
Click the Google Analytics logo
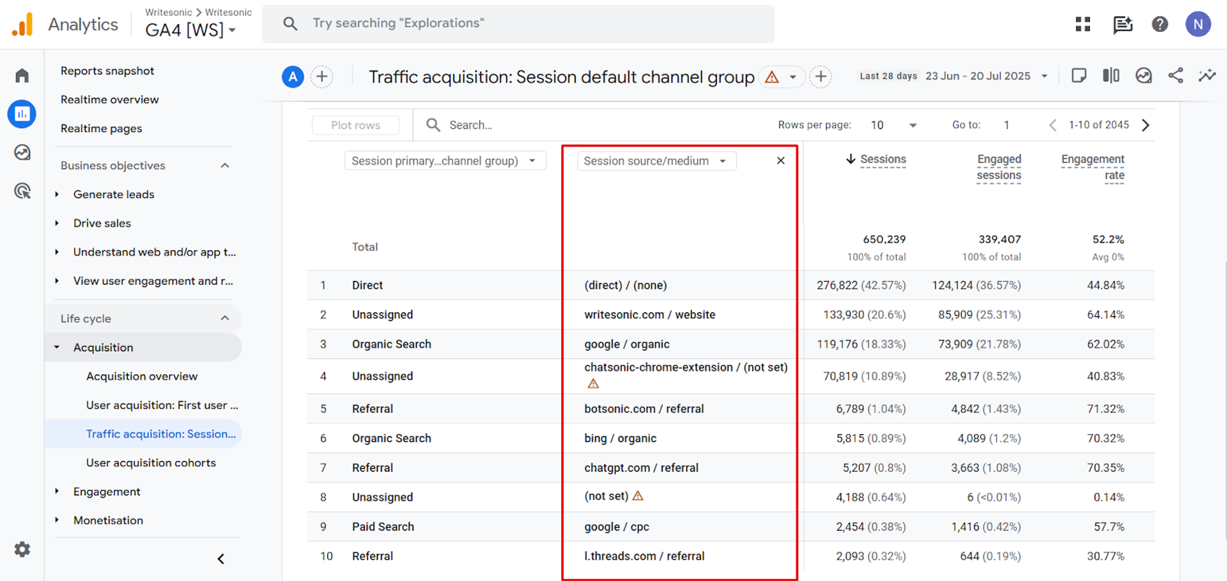point(22,24)
